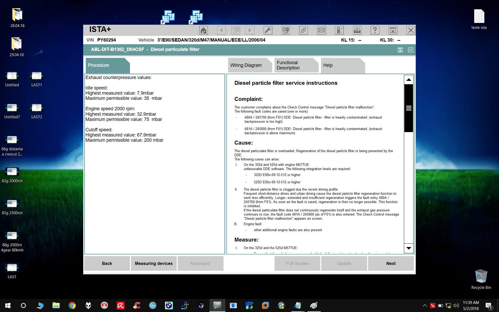
Task: Open Measuring devices
Action: (154, 263)
